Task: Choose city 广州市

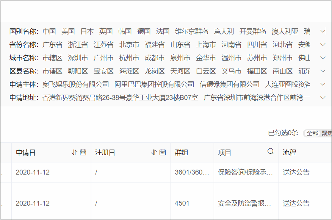Action: (103, 58)
